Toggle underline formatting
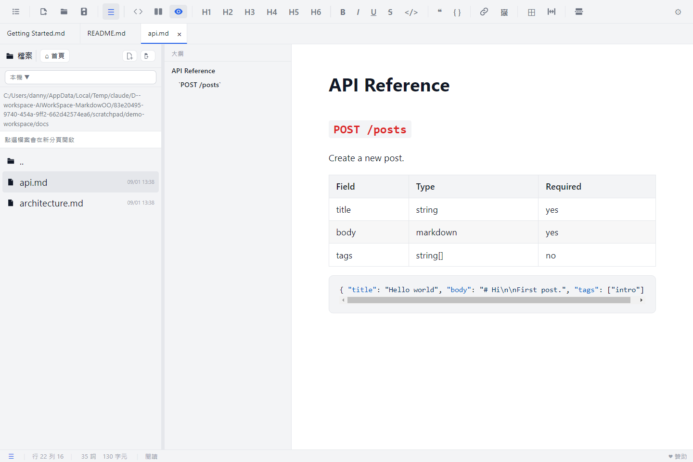 pos(373,12)
